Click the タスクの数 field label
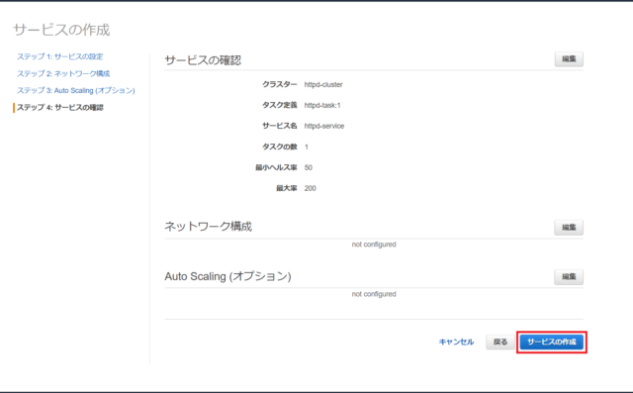The width and height of the screenshot is (633, 393). [x=279, y=147]
